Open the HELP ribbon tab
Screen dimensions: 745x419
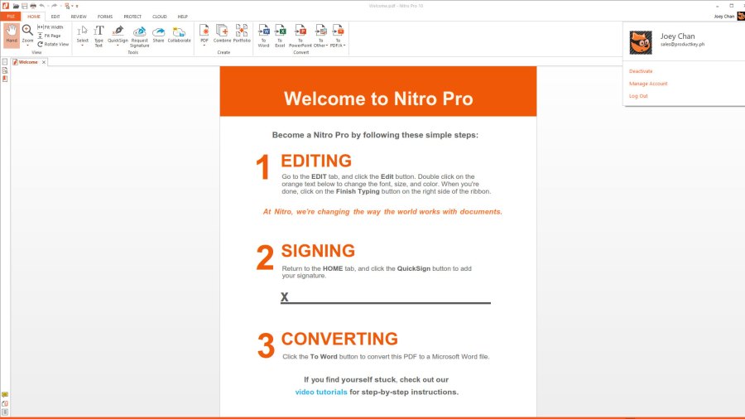coord(182,17)
